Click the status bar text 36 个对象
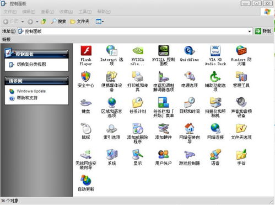The width and height of the screenshot is (275, 205). (10, 201)
